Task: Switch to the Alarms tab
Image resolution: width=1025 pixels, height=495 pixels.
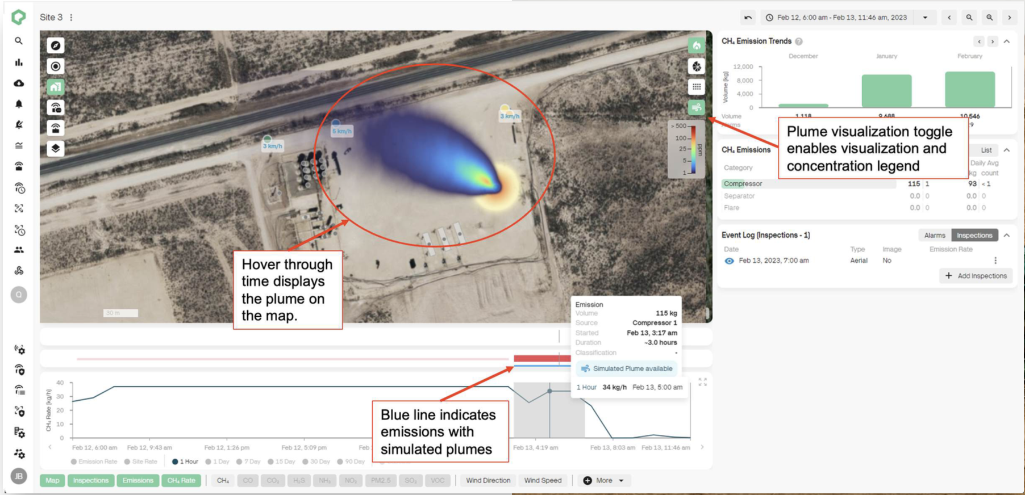Action: [x=935, y=235]
